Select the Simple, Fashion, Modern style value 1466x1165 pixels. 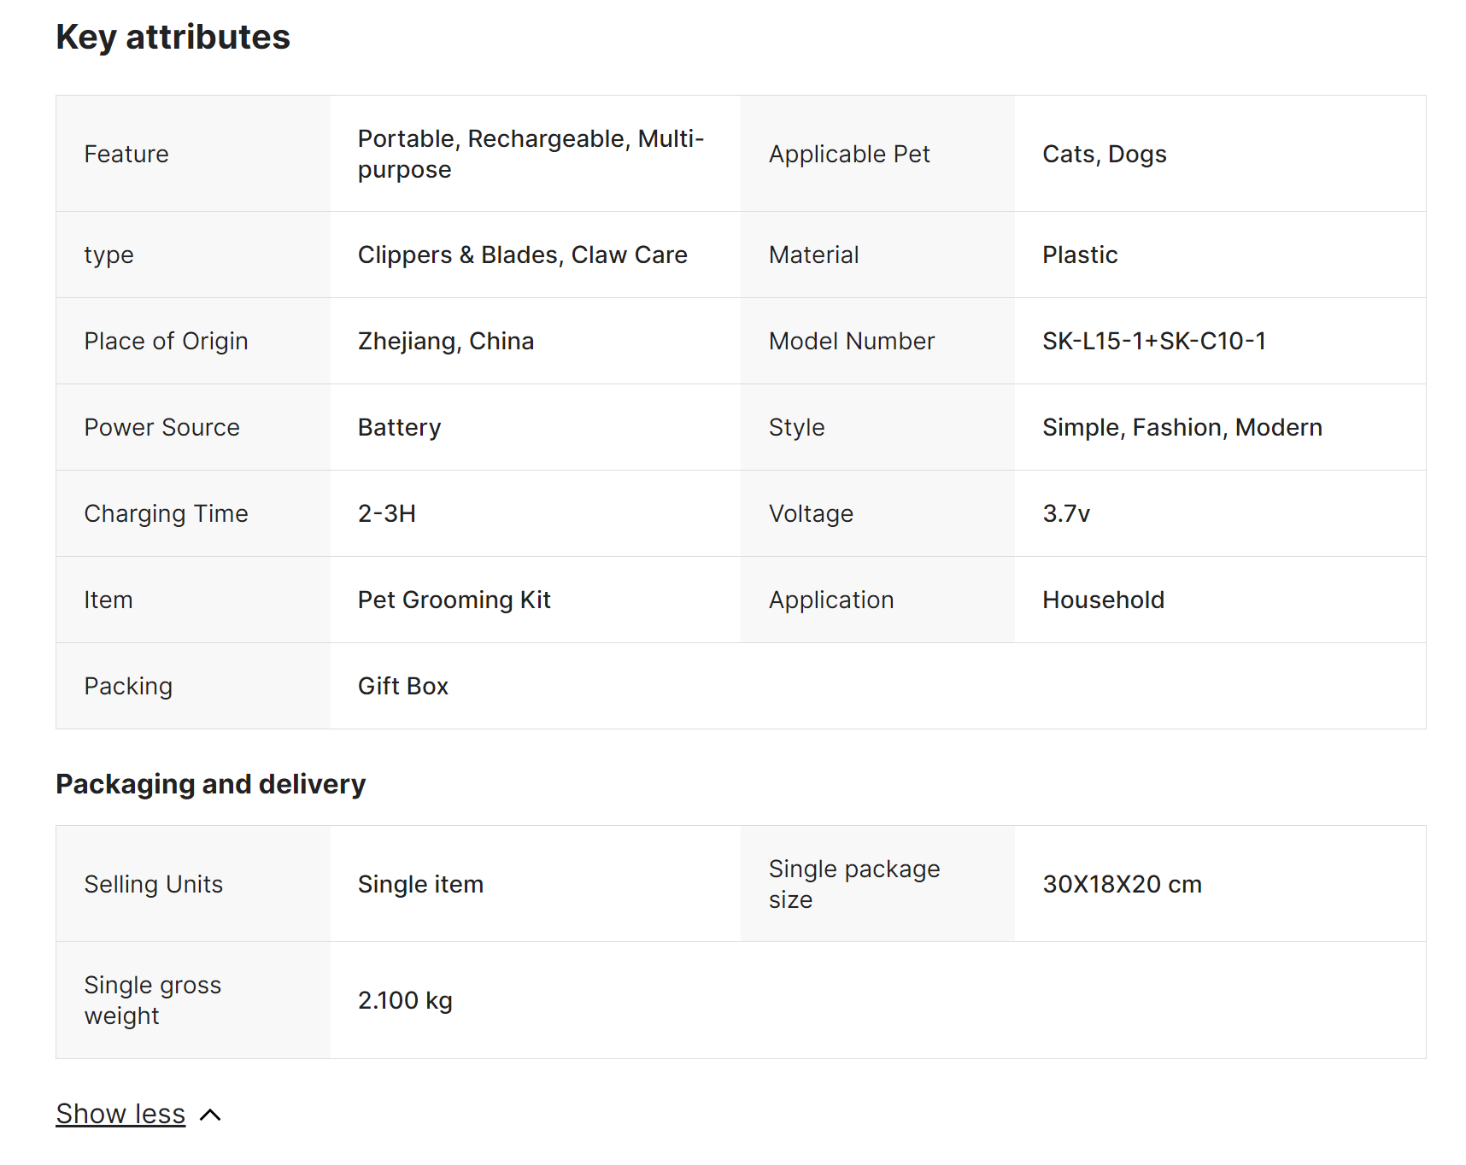[1182, 427]
